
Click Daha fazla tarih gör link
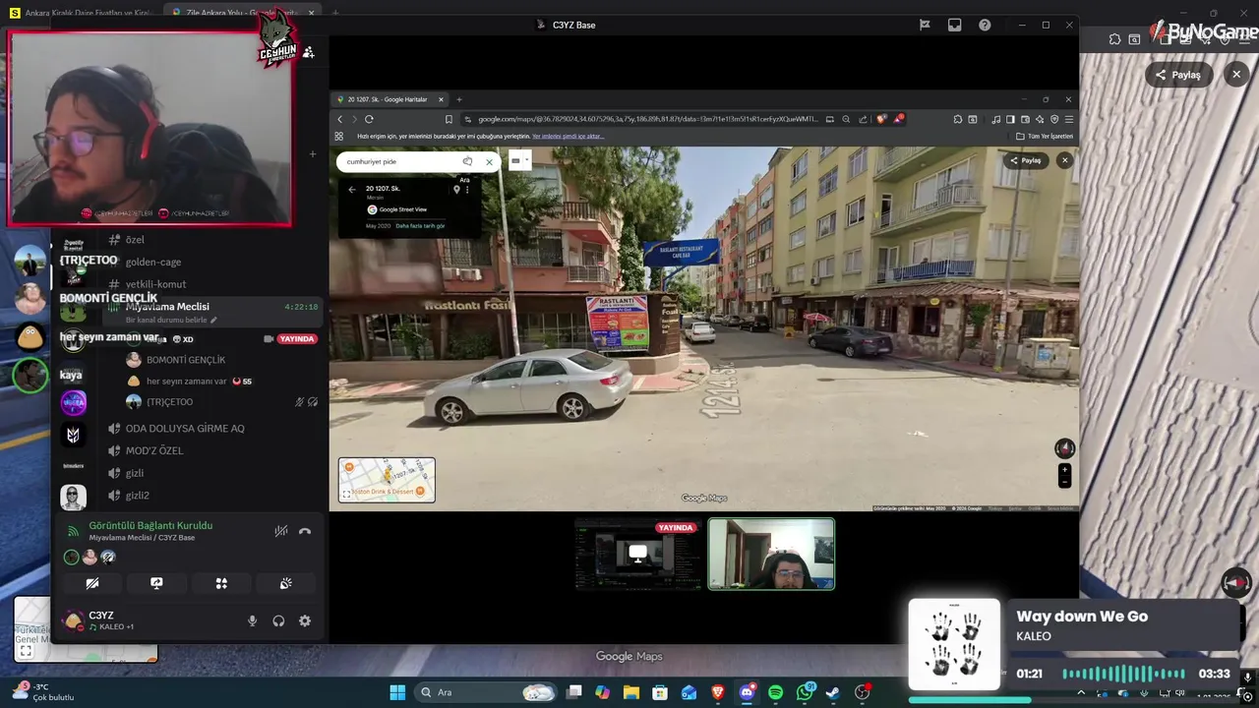(x=420, y=226)
